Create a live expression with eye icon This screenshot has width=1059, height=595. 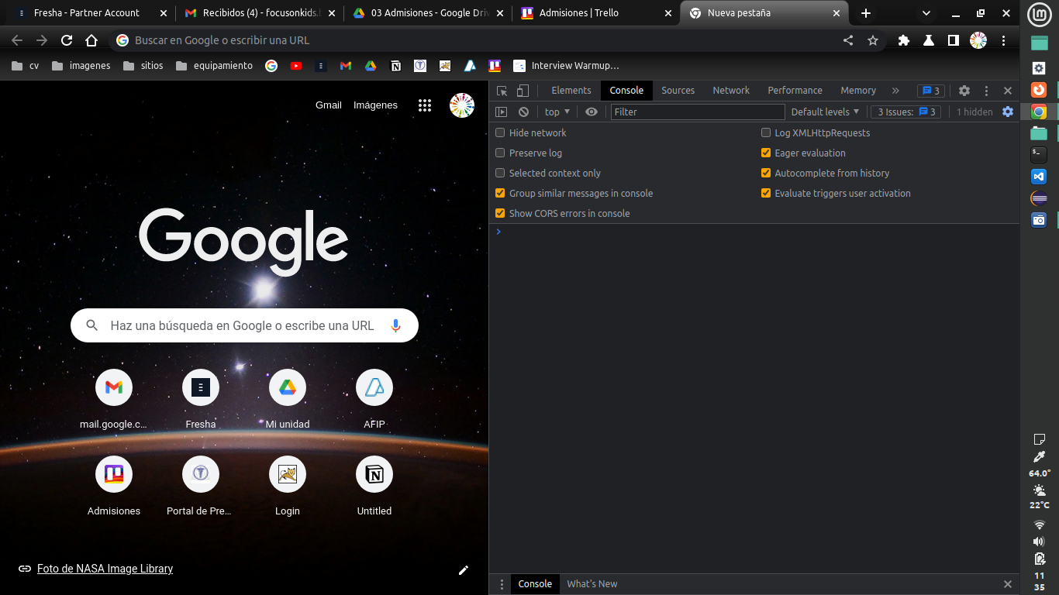pyautogui.click(x=592, y=112)
